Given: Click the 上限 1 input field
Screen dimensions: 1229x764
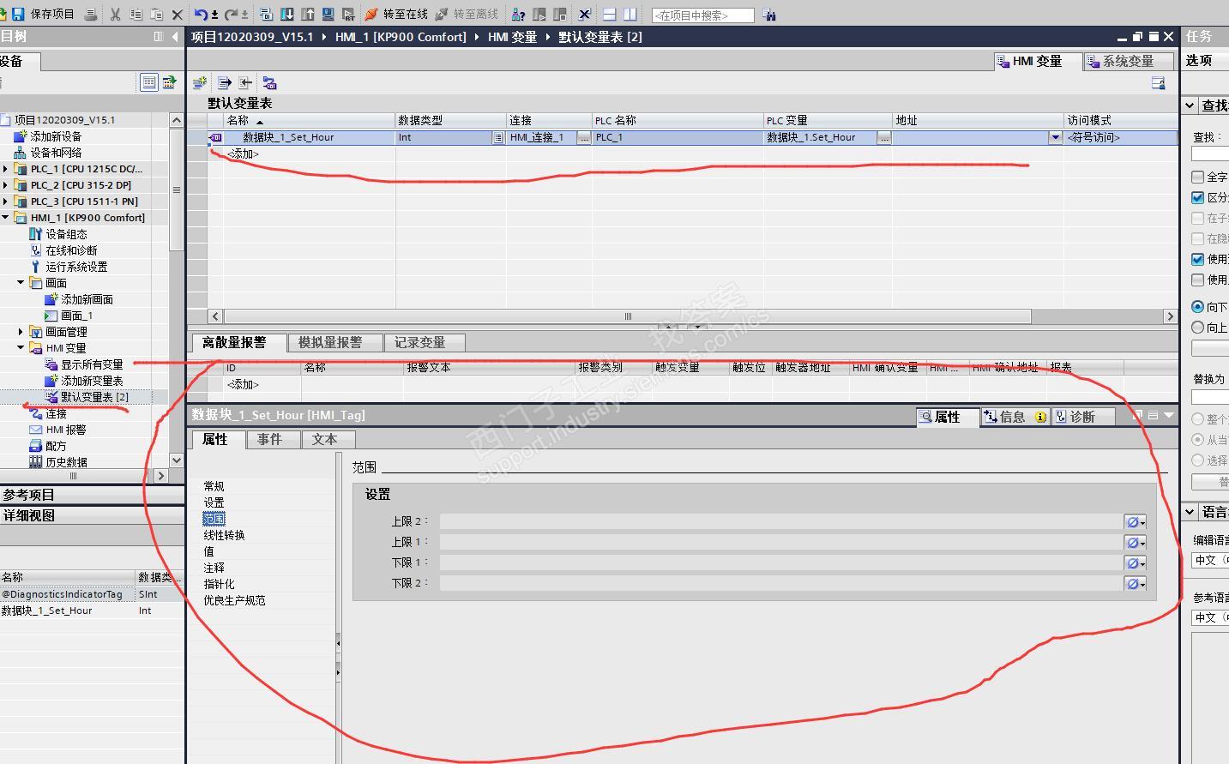Looking at the screenshot, I should (781, 542).
